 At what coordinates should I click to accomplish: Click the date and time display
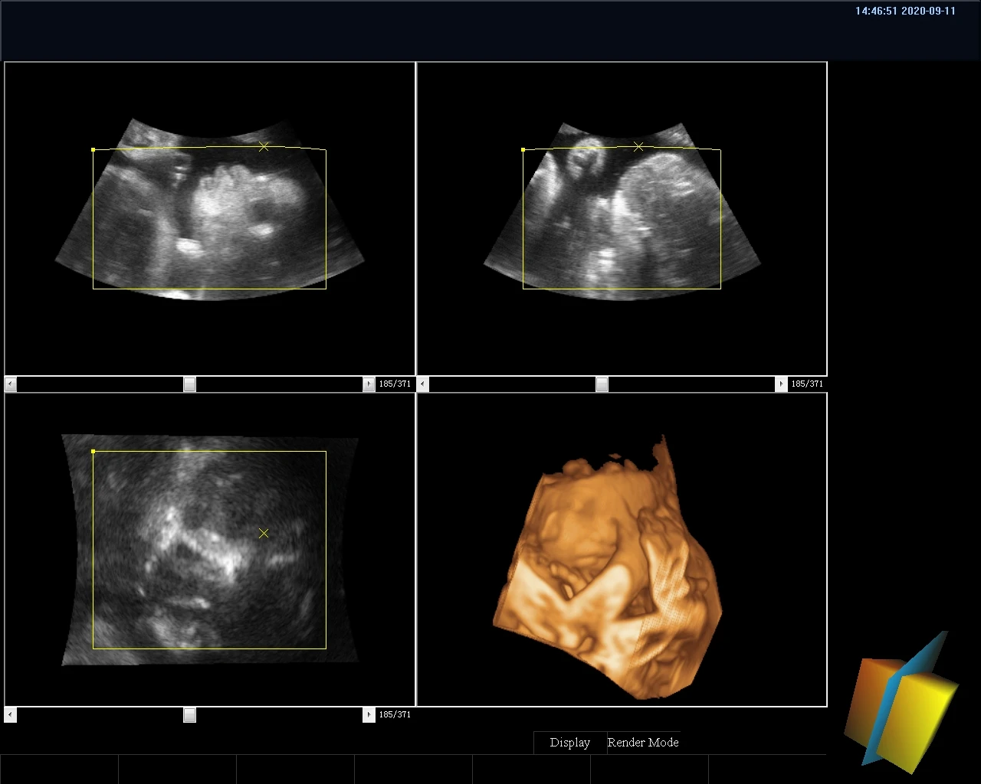905,11
